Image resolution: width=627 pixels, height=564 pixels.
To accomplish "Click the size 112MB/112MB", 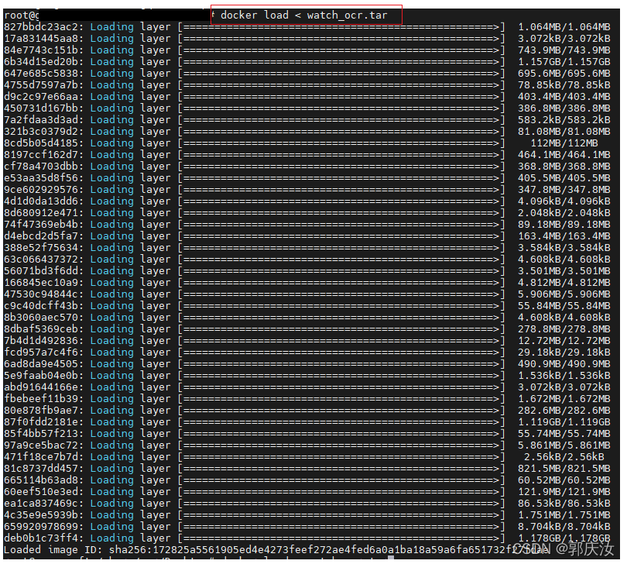I will 564,143.
